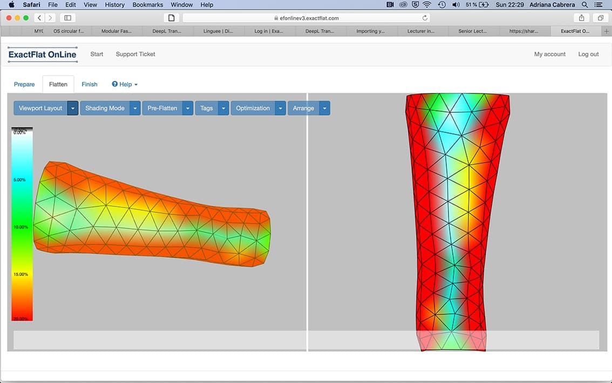Open the tab overview icon
The image size is (612, 383).
[x=600, y=18]
